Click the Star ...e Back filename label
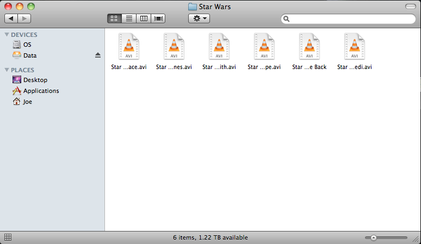Screen dimensions: 421x244 (309, 67)
